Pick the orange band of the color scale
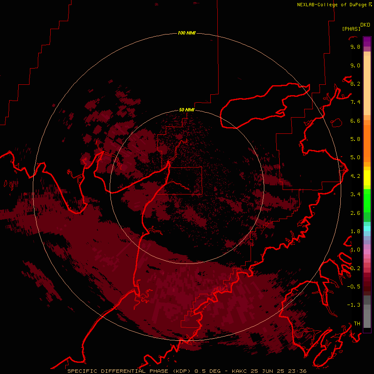 coord(367,144)
